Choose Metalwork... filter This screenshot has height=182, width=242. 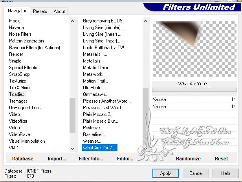click(94, 74)
